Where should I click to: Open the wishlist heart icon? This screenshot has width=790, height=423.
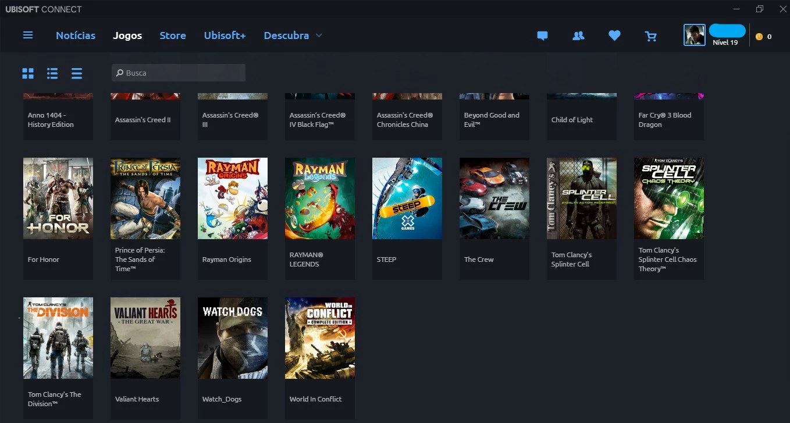click(x=614, y=35)
